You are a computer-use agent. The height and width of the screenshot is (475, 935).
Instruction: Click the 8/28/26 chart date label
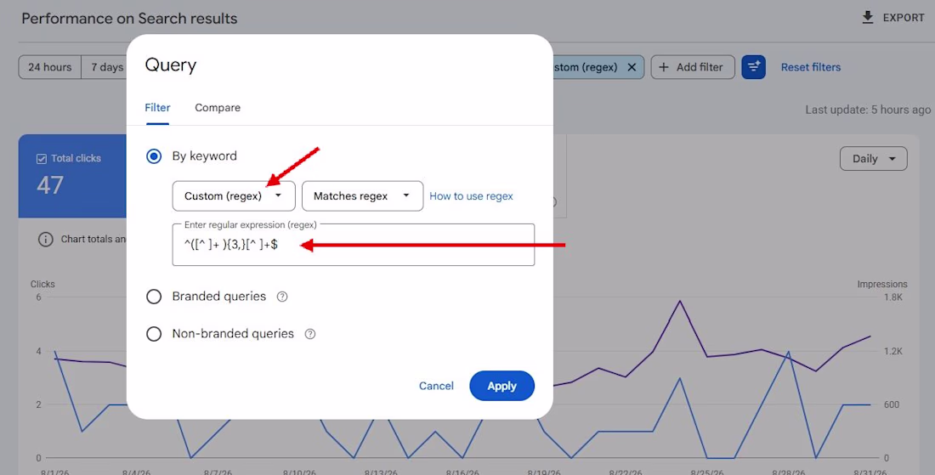788,472
